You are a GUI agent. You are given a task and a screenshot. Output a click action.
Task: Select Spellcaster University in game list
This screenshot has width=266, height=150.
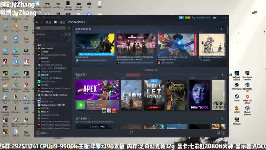pos(50,115)
